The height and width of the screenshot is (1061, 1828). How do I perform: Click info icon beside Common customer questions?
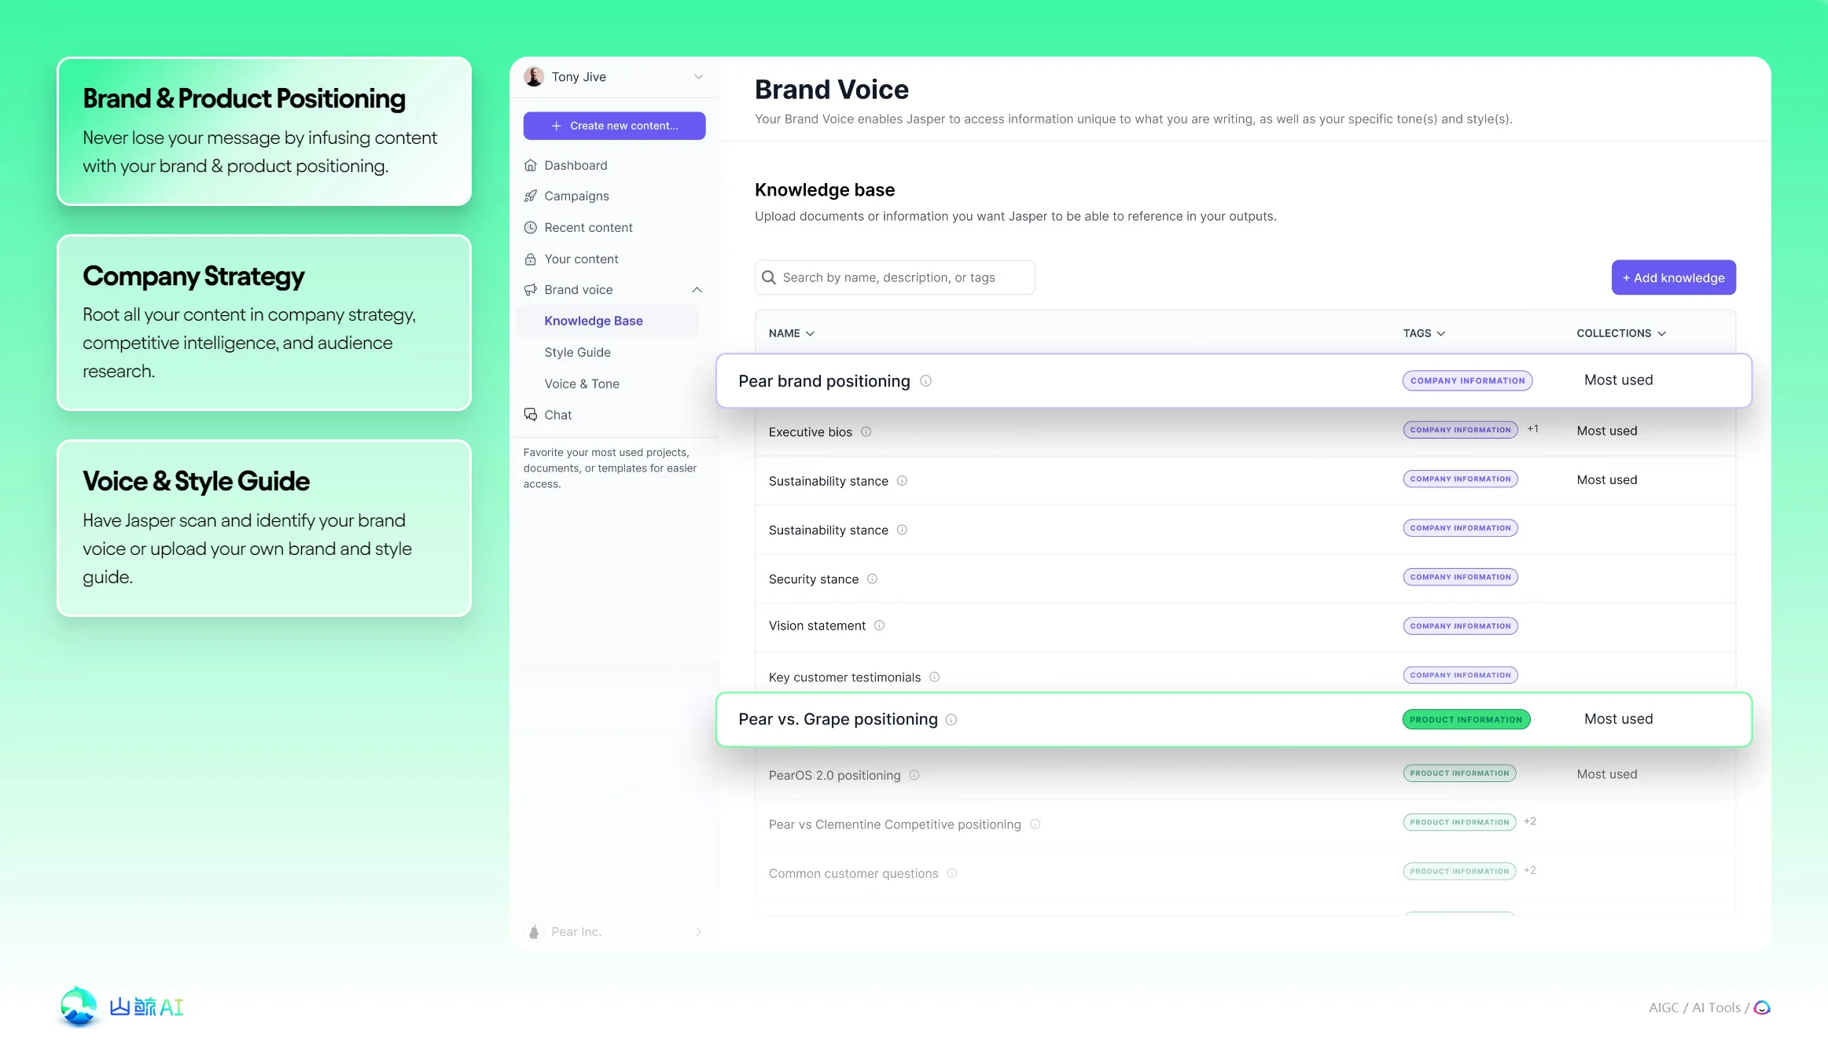point(952,873)
